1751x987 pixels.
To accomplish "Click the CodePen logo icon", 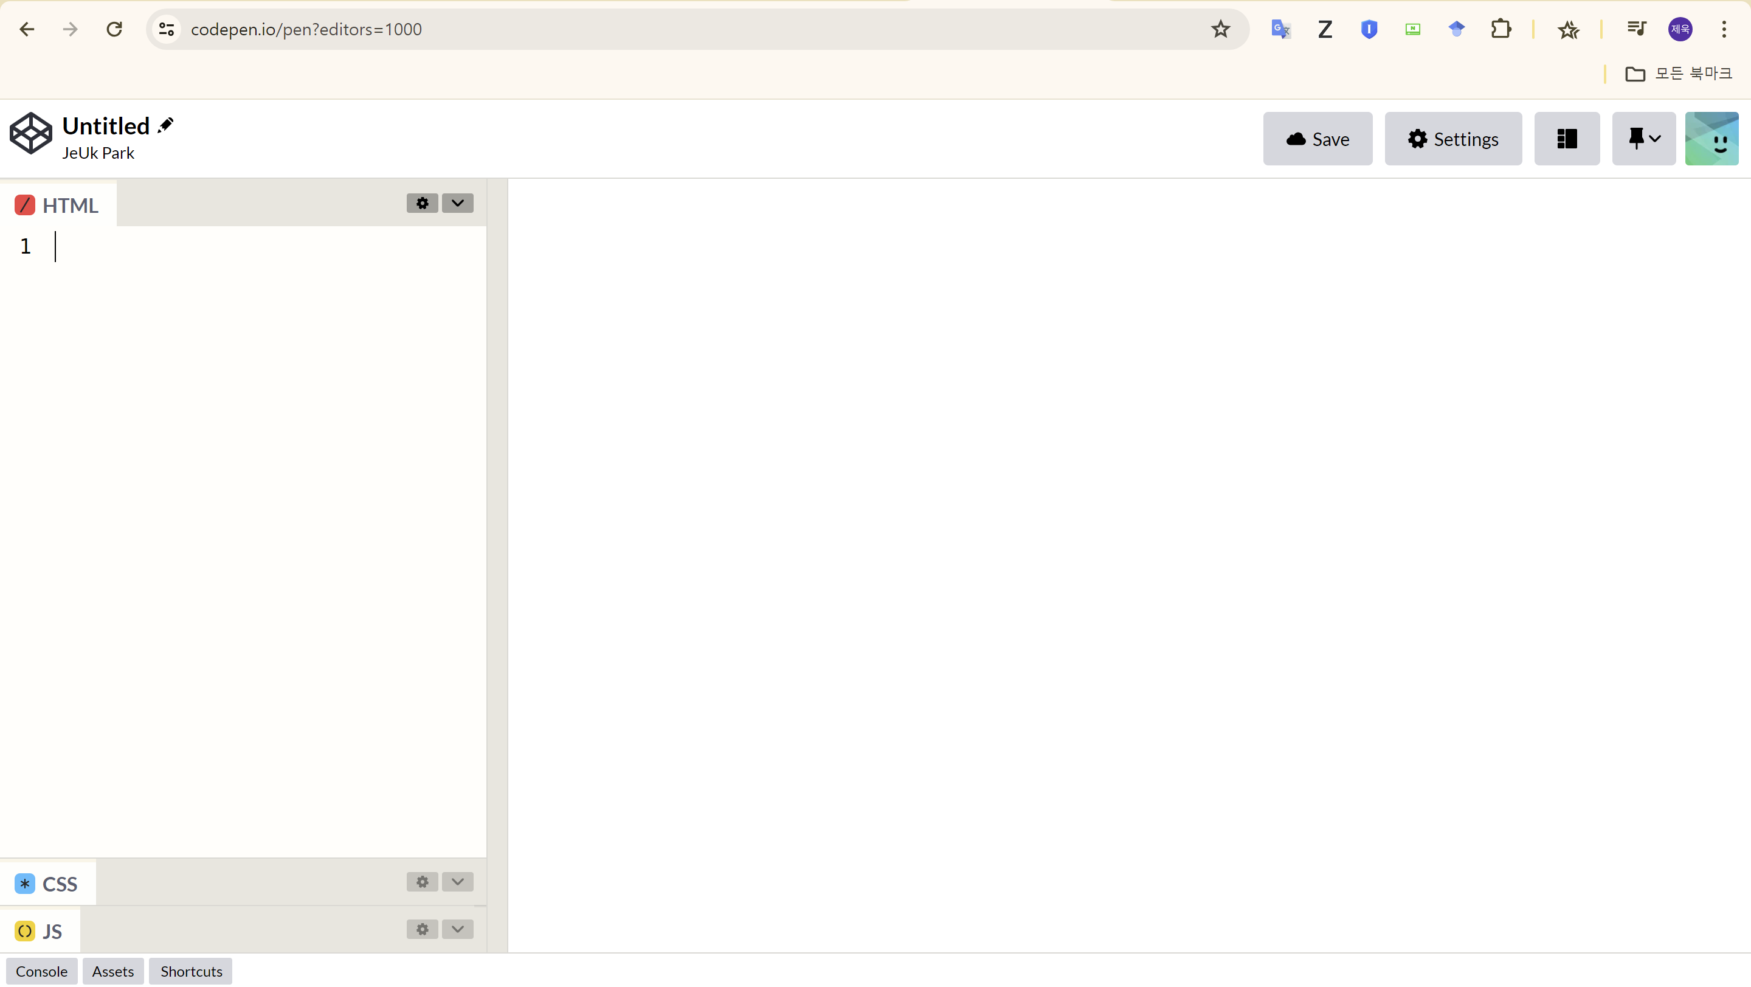I will [x=30, y=133].
